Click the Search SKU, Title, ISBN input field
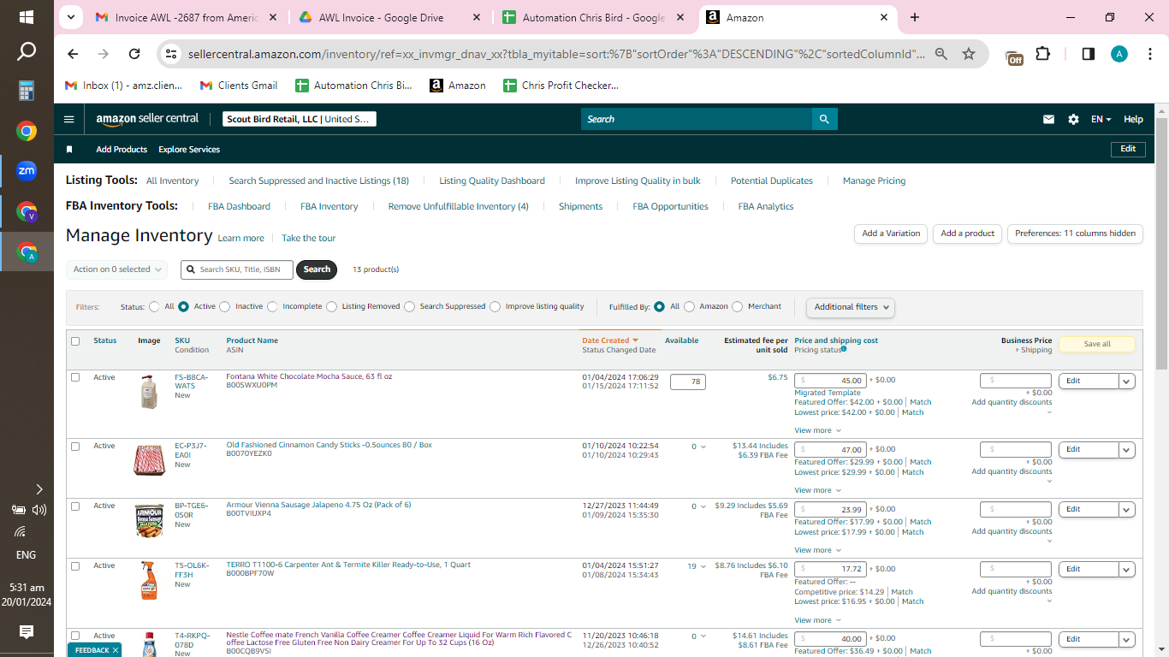 pyautogui.click(x=237, y=269)
